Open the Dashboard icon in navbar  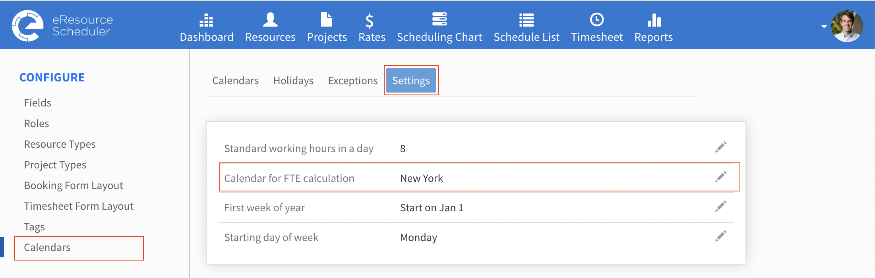206,20
